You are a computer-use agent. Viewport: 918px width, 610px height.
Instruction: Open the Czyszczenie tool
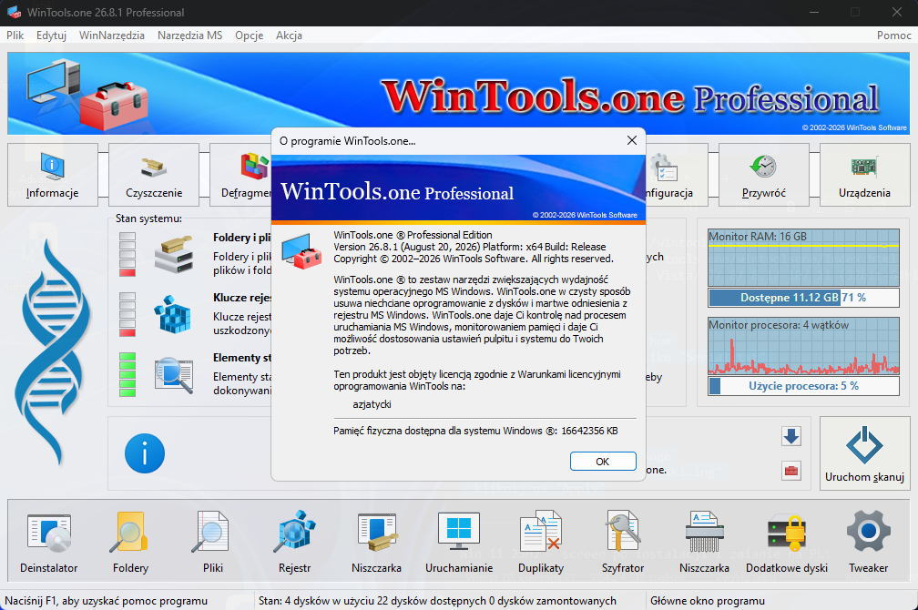154,175
